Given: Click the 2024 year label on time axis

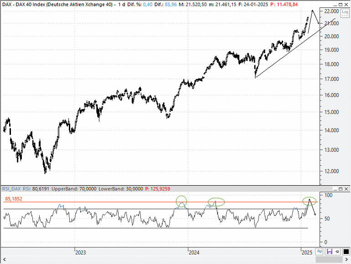Looking at the screenshot, I should click(x=194, y=252).
